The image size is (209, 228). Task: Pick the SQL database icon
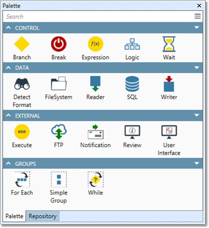[x=132, y=84]
